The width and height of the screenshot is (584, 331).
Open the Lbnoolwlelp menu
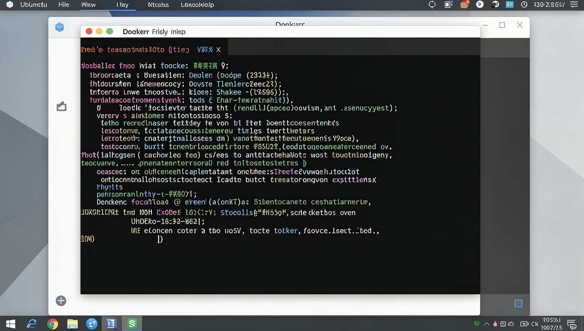coord(197,5)
